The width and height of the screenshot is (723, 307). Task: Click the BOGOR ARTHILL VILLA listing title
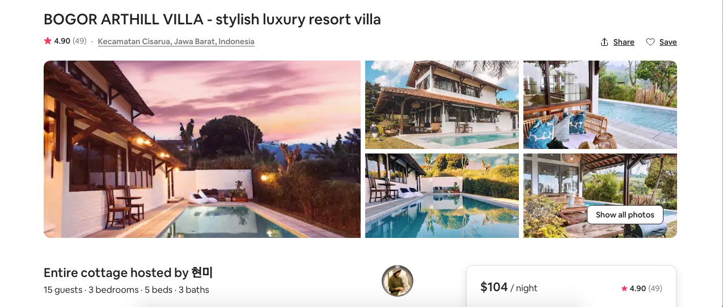[x=212, y=19]
